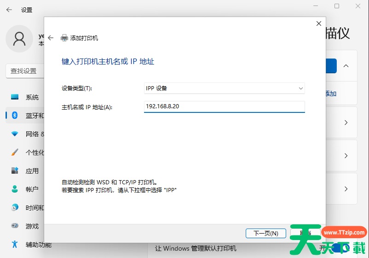Click the 主机名或 IP 地址(A): label
This screenshot has width=369, height=258.
(x=87, y=107)
